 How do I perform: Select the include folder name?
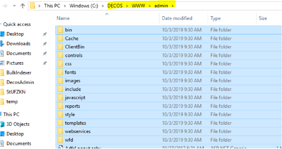pos(73,89)
